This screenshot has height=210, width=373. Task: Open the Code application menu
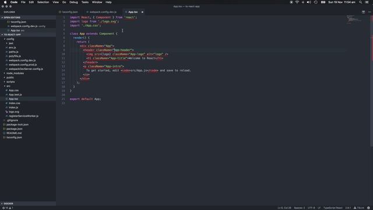[x=14, y=2]
